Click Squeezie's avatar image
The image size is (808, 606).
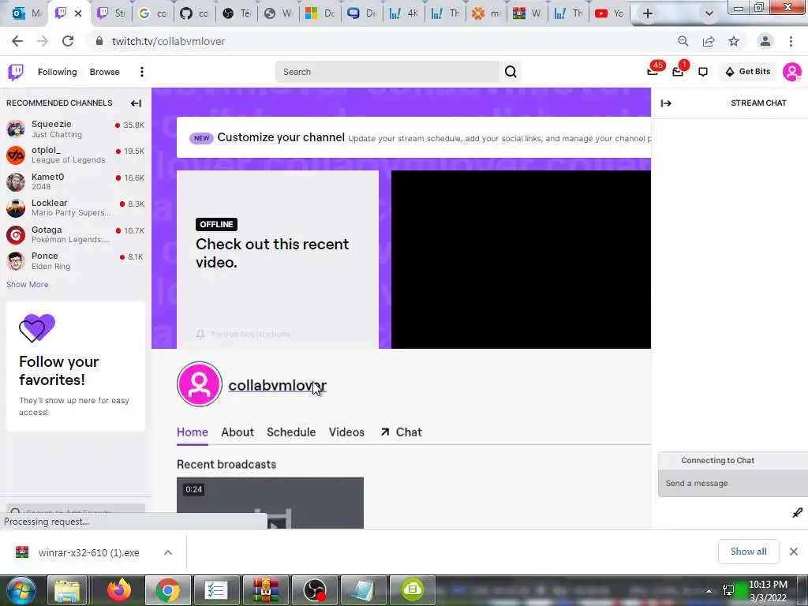(x=16, y=129)
